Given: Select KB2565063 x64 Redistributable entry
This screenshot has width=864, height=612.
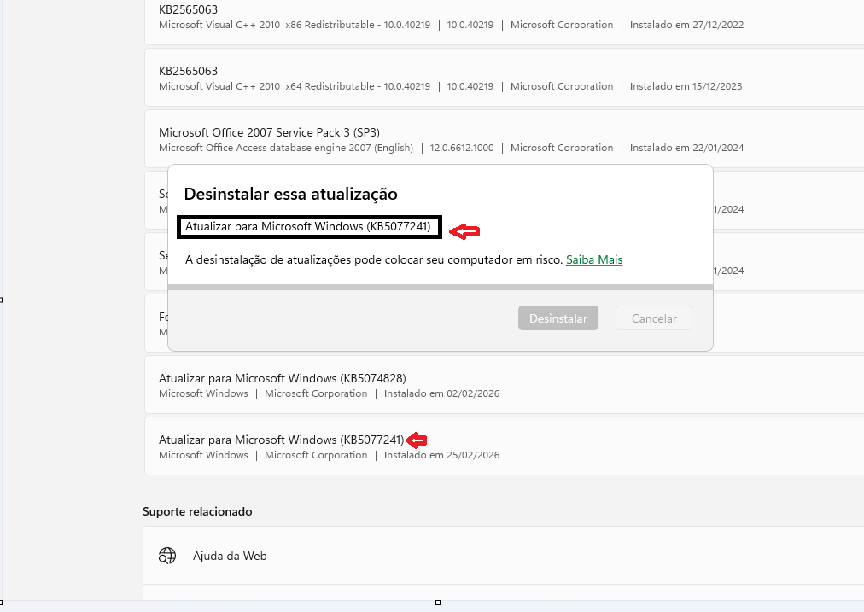Looking at the screenshot, I should click(x=505, y=77).
